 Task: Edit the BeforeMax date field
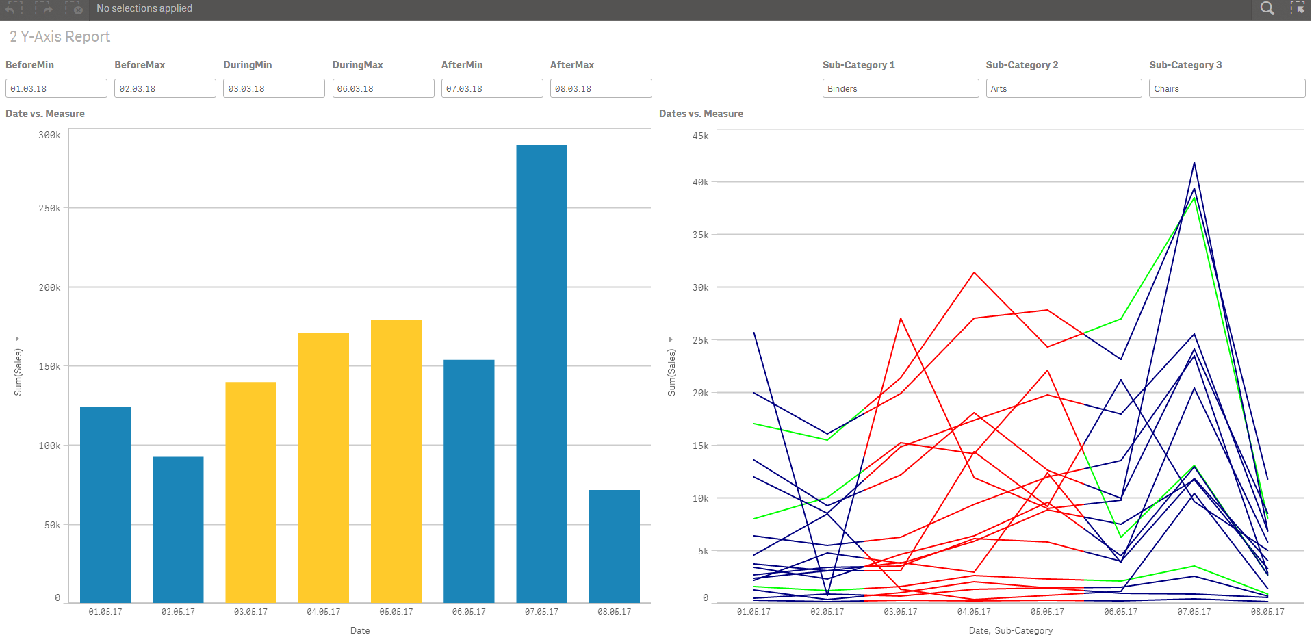[165, 88]
